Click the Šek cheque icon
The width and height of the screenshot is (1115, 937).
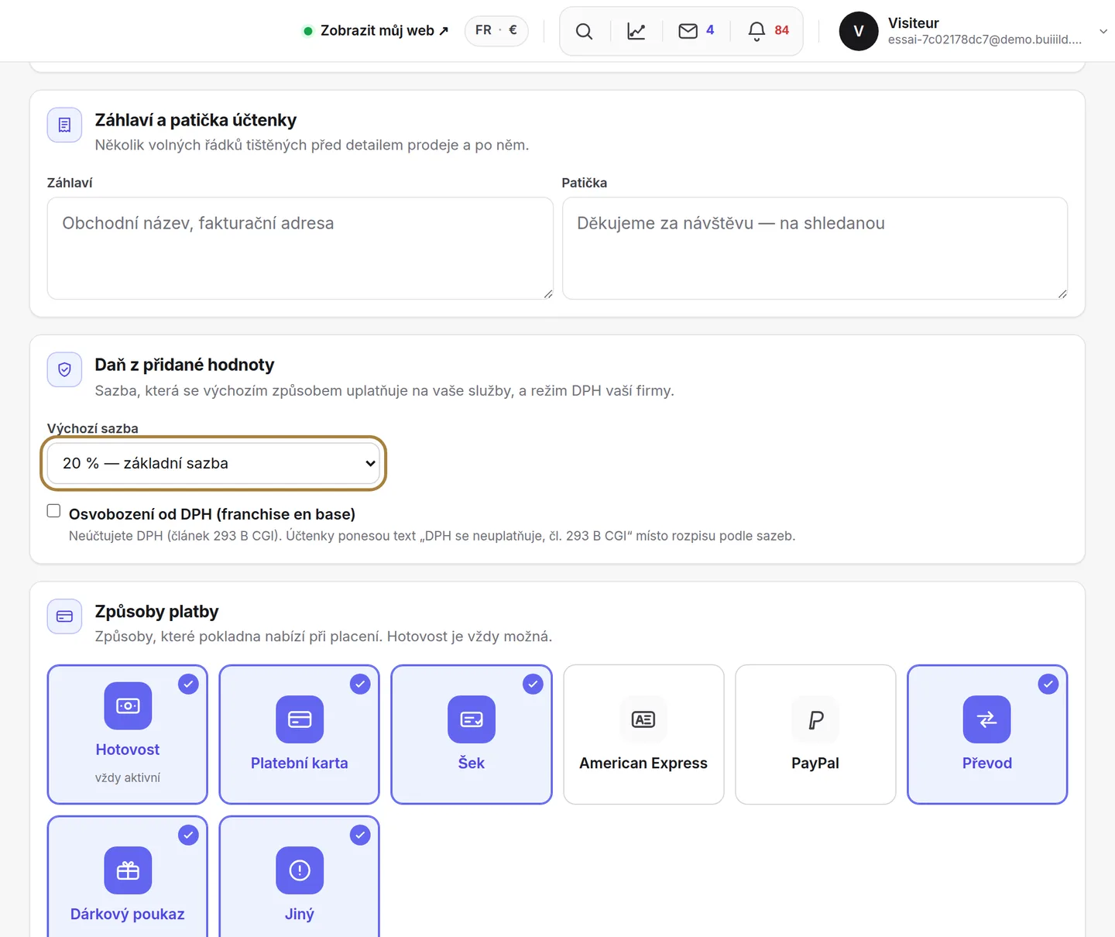[x=472, y=719]
